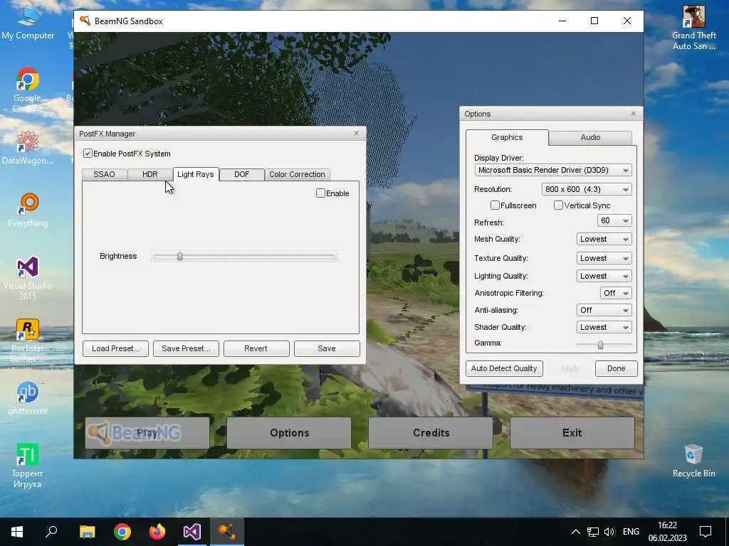Open Торрент Игруха desktop shortcut
This screenshot has width=729, height=546.
(x=28, y=466)
